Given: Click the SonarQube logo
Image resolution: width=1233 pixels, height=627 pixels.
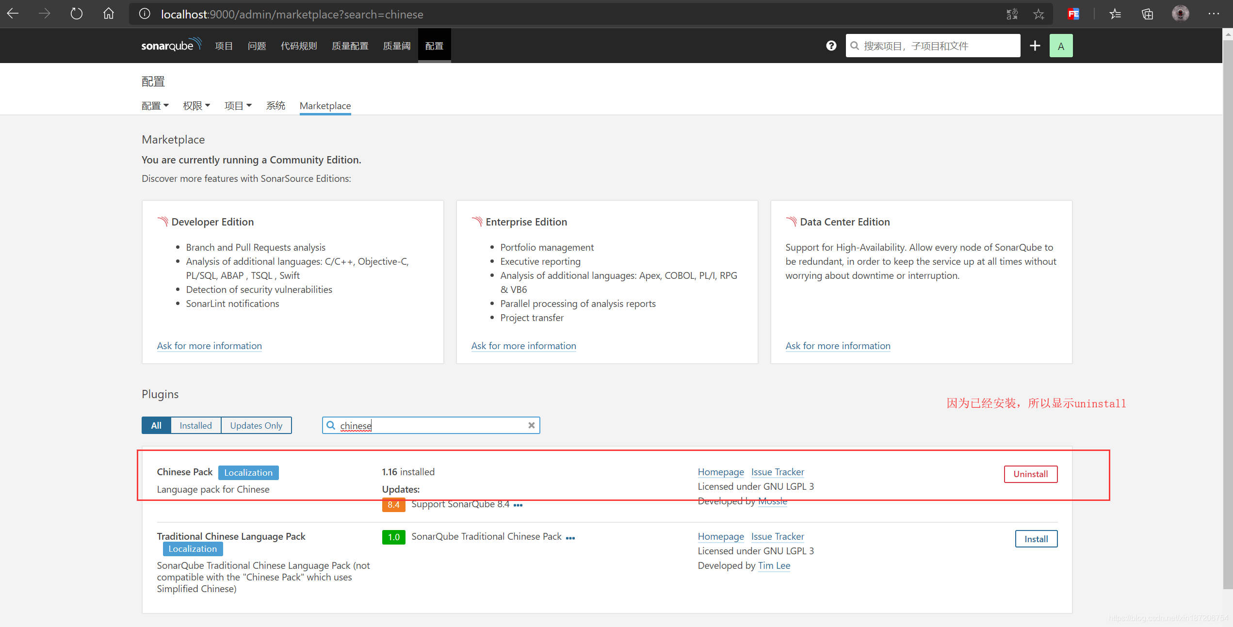Looking at the screenshot, I should (171, 45).
